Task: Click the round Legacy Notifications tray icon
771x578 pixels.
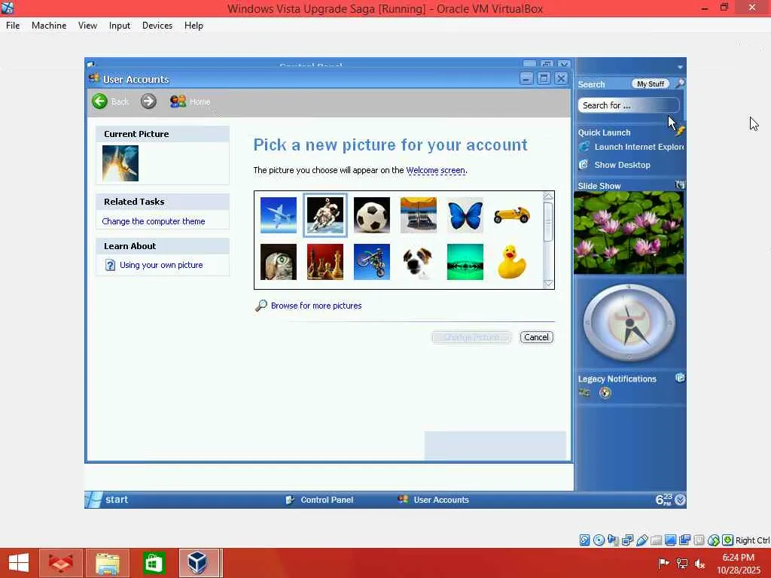Action: 605,393
